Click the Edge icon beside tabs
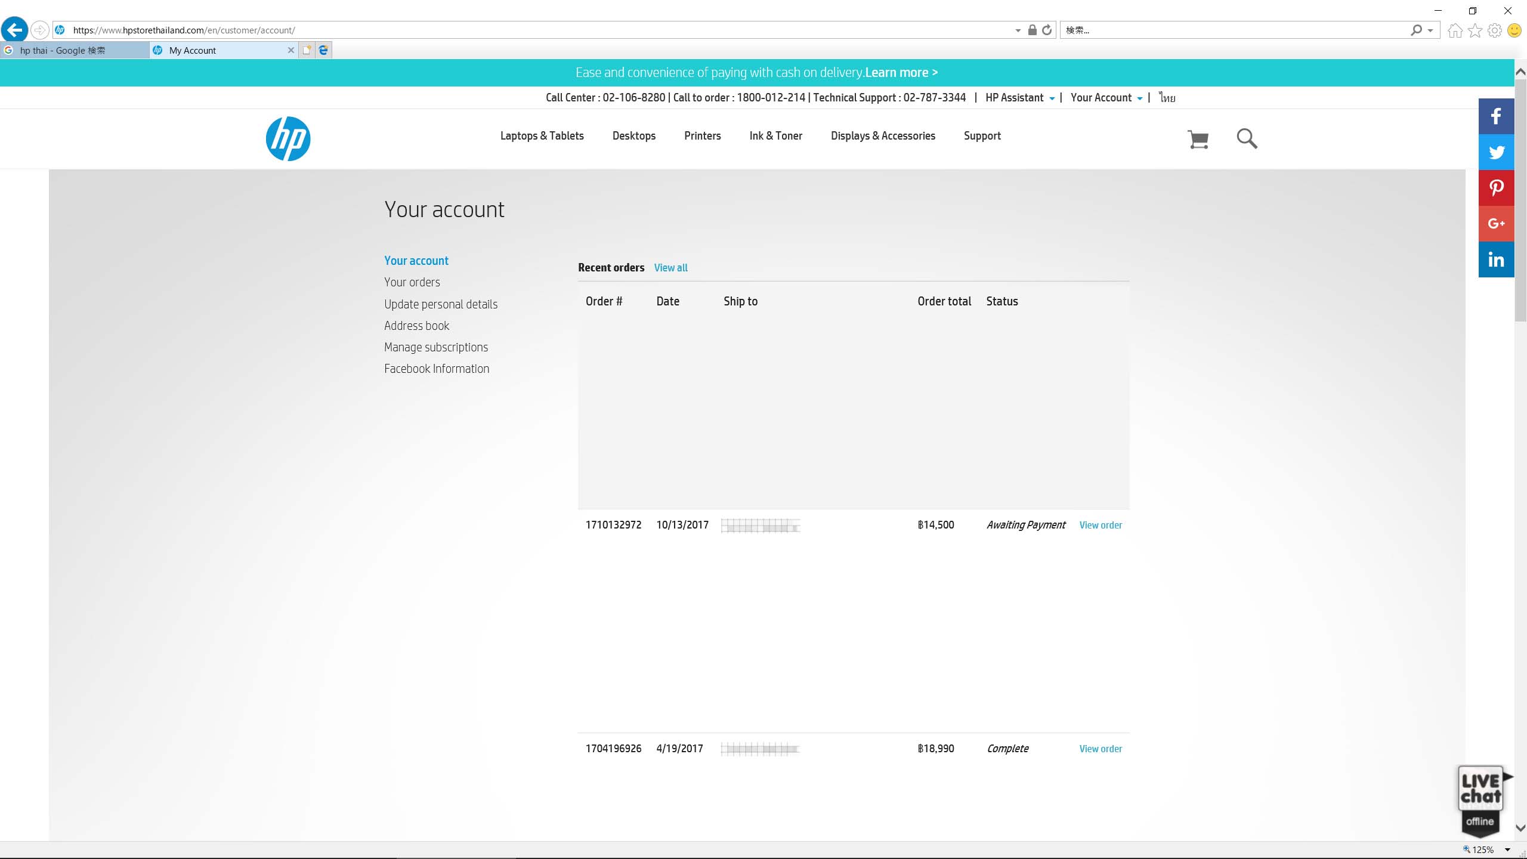The width and height of the screenshot is (1527, 859). (x=323, y=50)
